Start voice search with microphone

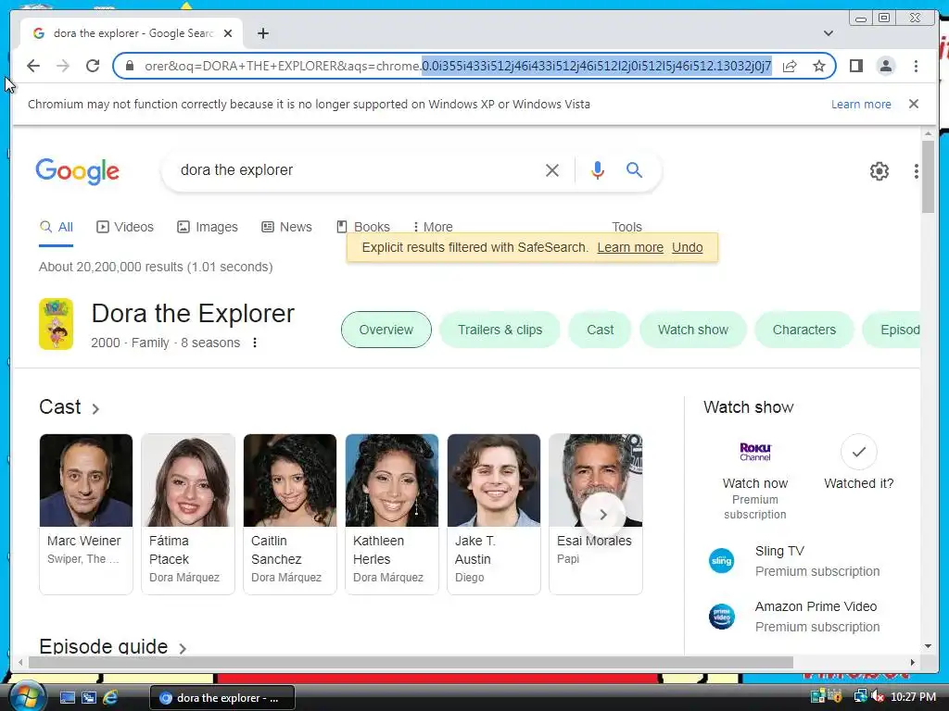tap(598, 170)
